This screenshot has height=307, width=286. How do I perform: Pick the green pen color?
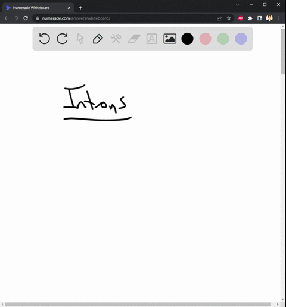pyautogui.click(x=223, y=39)
